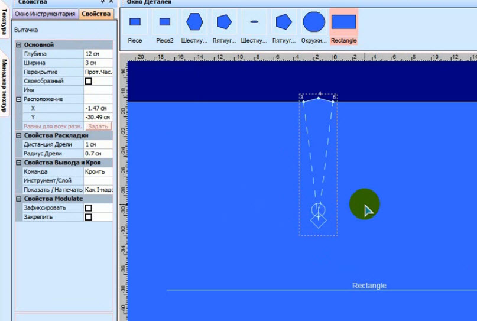477x321 pixels.
Task: Open the Команда value Кроить
Action: (98, 171)
